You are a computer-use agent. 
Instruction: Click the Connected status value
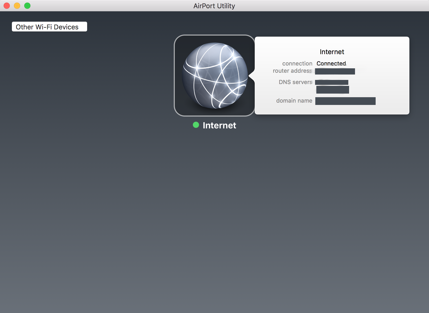pos(331,63)
